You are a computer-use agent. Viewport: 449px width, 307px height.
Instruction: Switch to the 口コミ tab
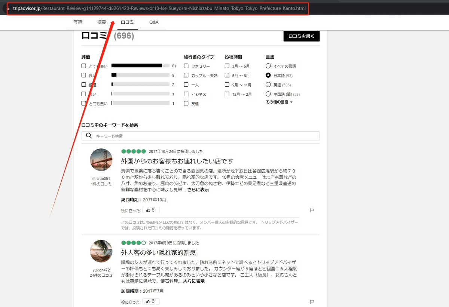point(128,22)
